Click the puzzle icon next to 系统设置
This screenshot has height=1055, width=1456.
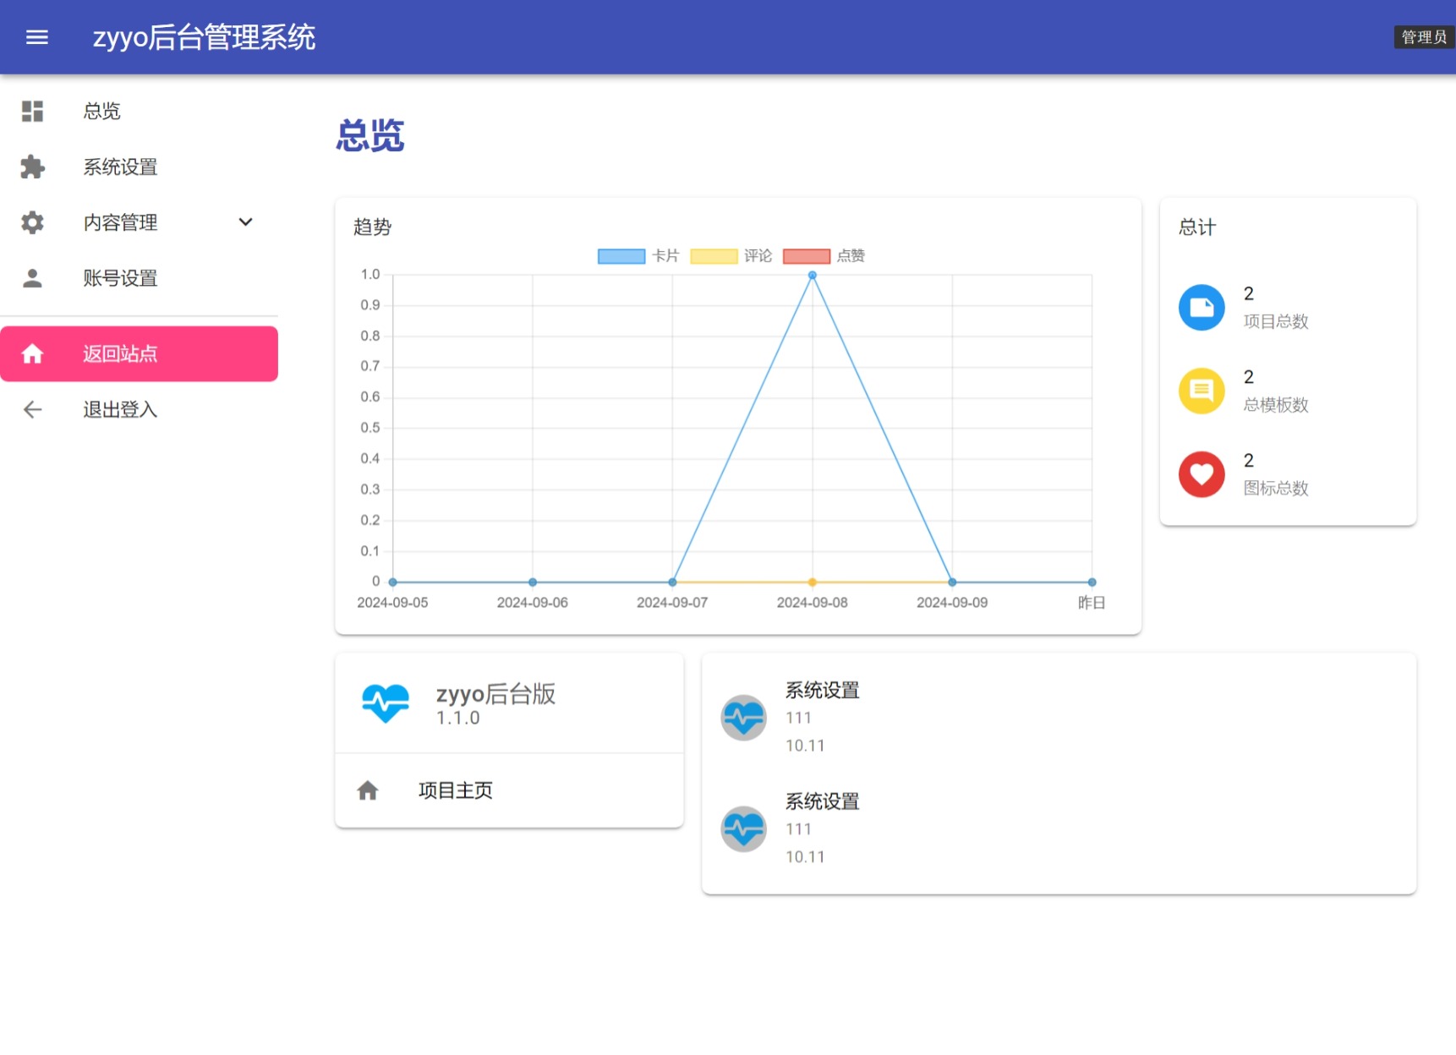point(31,167)
